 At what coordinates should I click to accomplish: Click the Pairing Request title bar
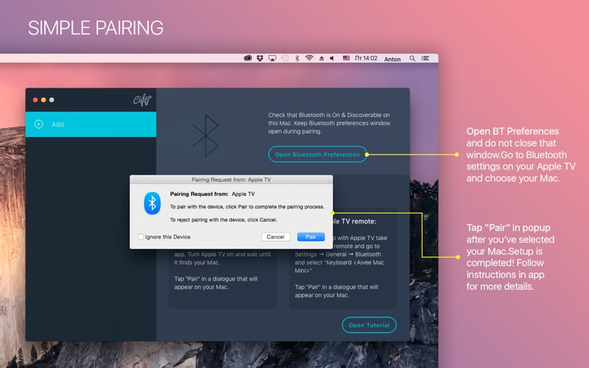(231, 180)
